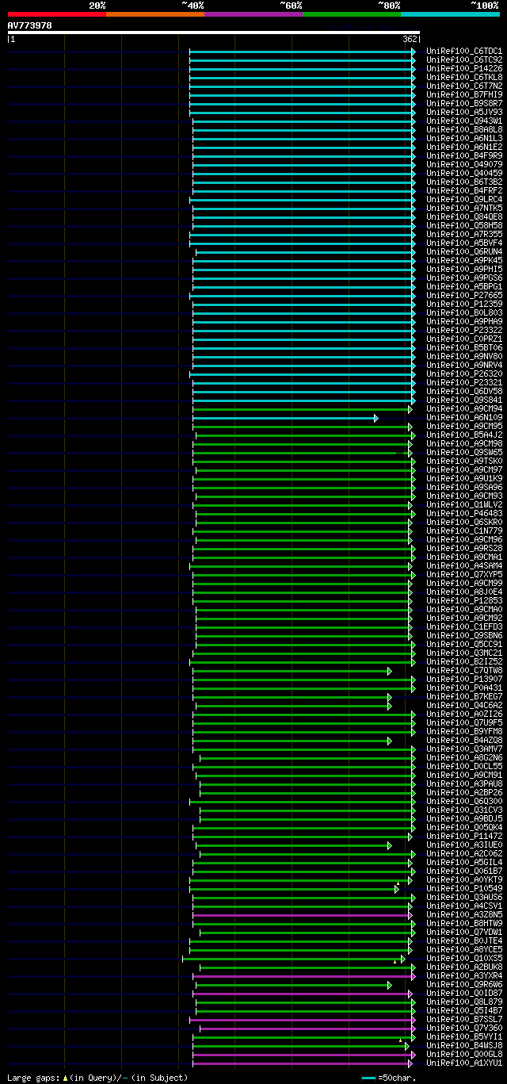Open hit UniRef100_A6N1L3
This screenshot has width=507, height=1084.
point(464,139)
